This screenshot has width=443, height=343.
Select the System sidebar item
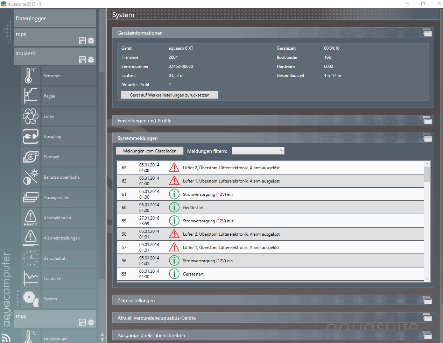click(50, 299)
